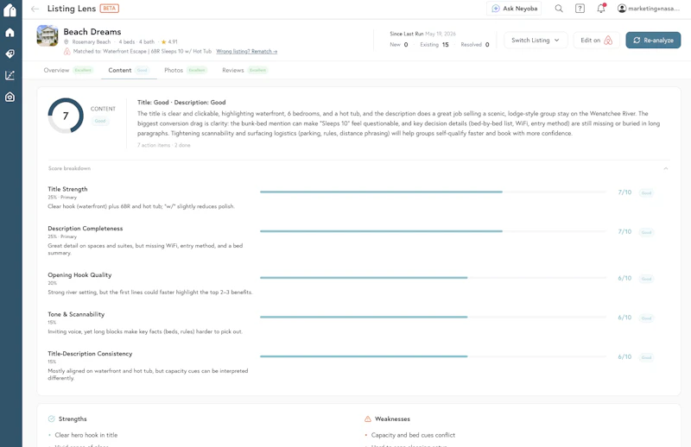Click the Title Strength heading
Image resolution: width=691 pixels, height=447 pixels.
pos(67,189)
